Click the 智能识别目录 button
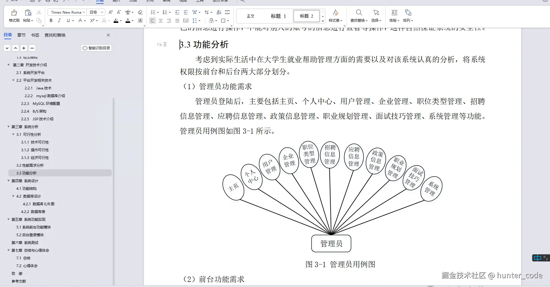 96,48
